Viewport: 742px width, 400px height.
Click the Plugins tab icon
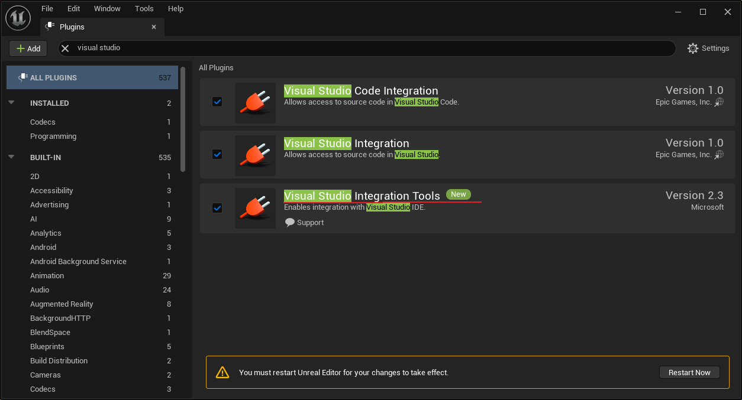pos(50,27)
